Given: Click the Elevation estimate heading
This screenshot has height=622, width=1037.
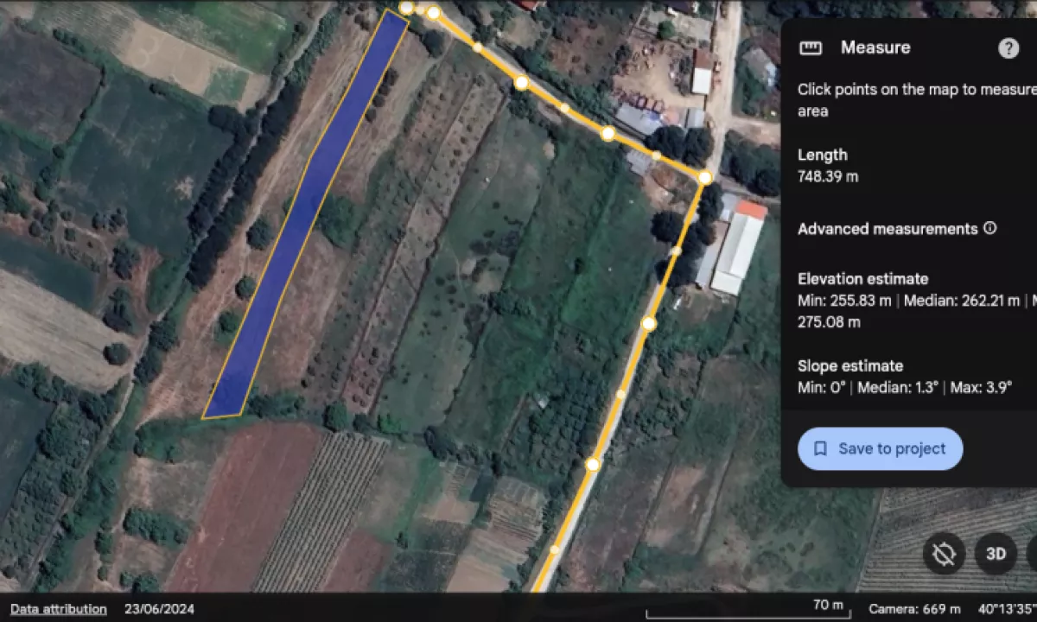Looking at the screenshot, I should tap(862, 279).
